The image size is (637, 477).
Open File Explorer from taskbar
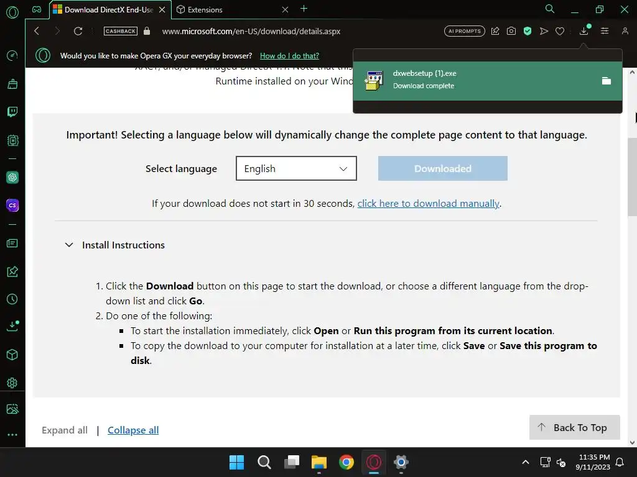click(x=319, y=462)
